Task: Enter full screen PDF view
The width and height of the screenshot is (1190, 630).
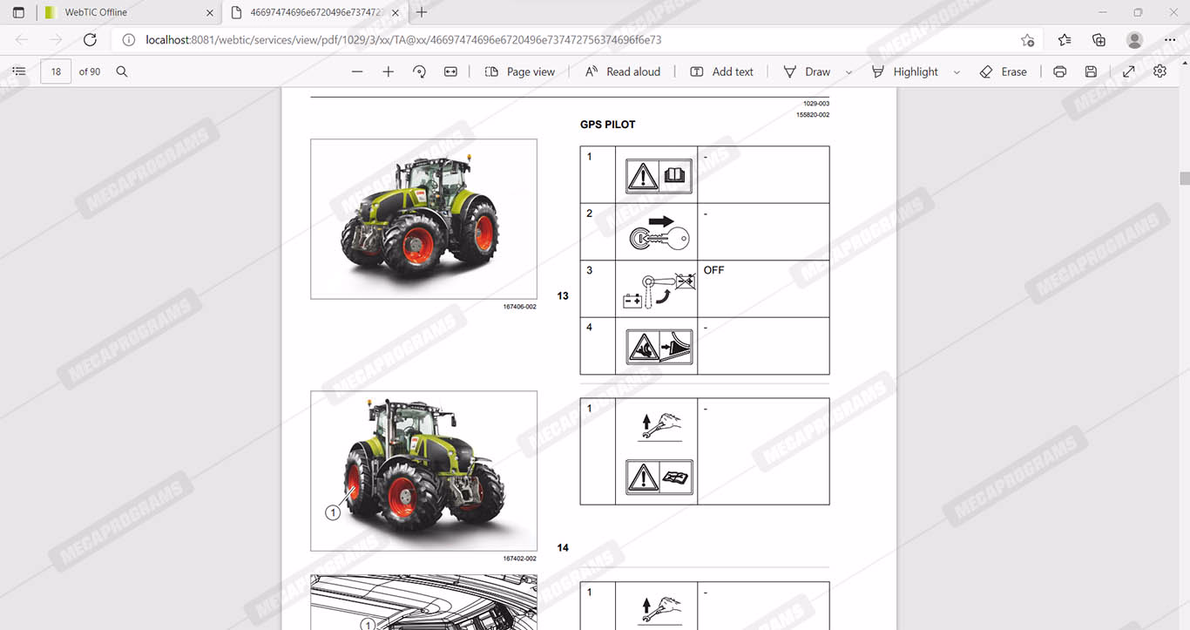Action: point(1128,71)
